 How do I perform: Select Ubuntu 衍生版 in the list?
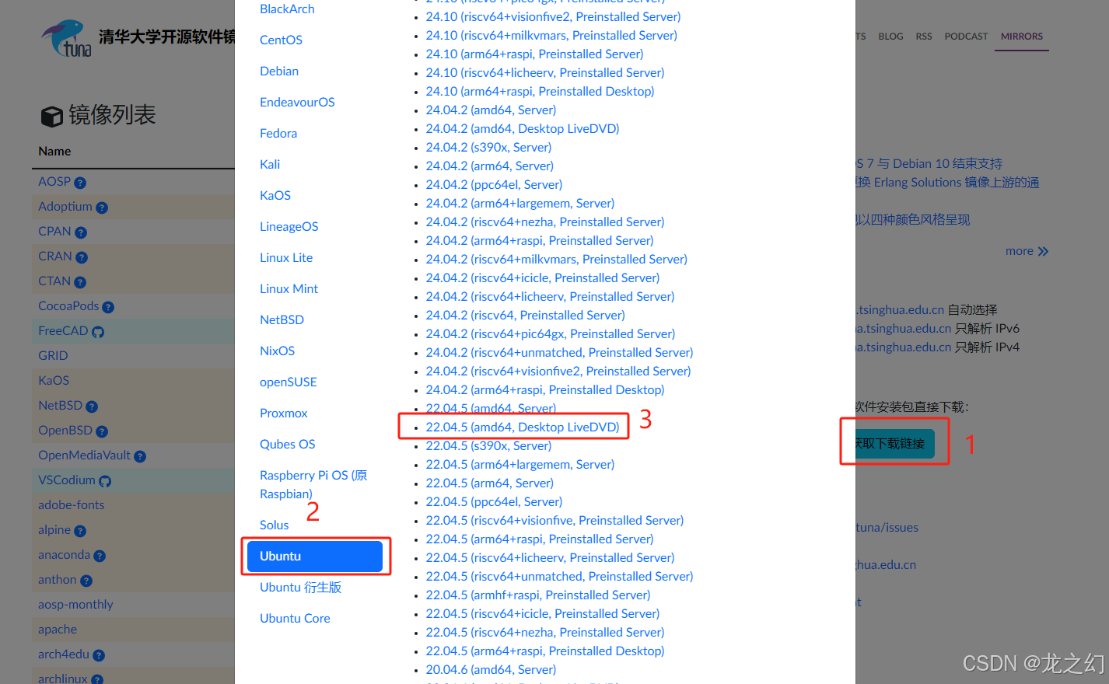301,587
